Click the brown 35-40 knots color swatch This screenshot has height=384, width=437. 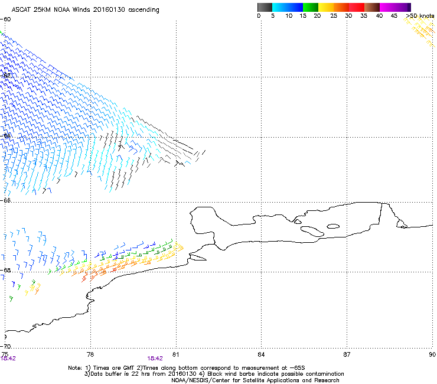[x=372, y=7]
